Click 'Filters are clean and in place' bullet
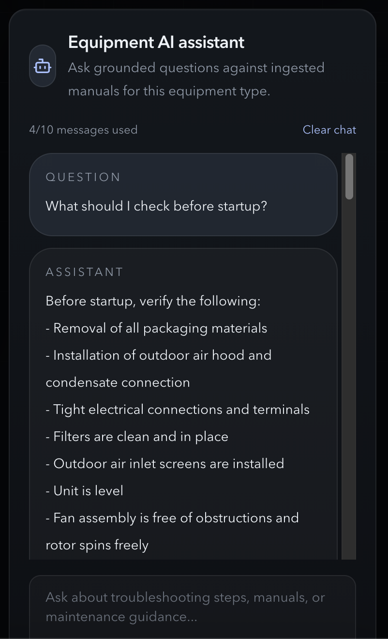Viewport: 388px width, 639px height. 137,436
